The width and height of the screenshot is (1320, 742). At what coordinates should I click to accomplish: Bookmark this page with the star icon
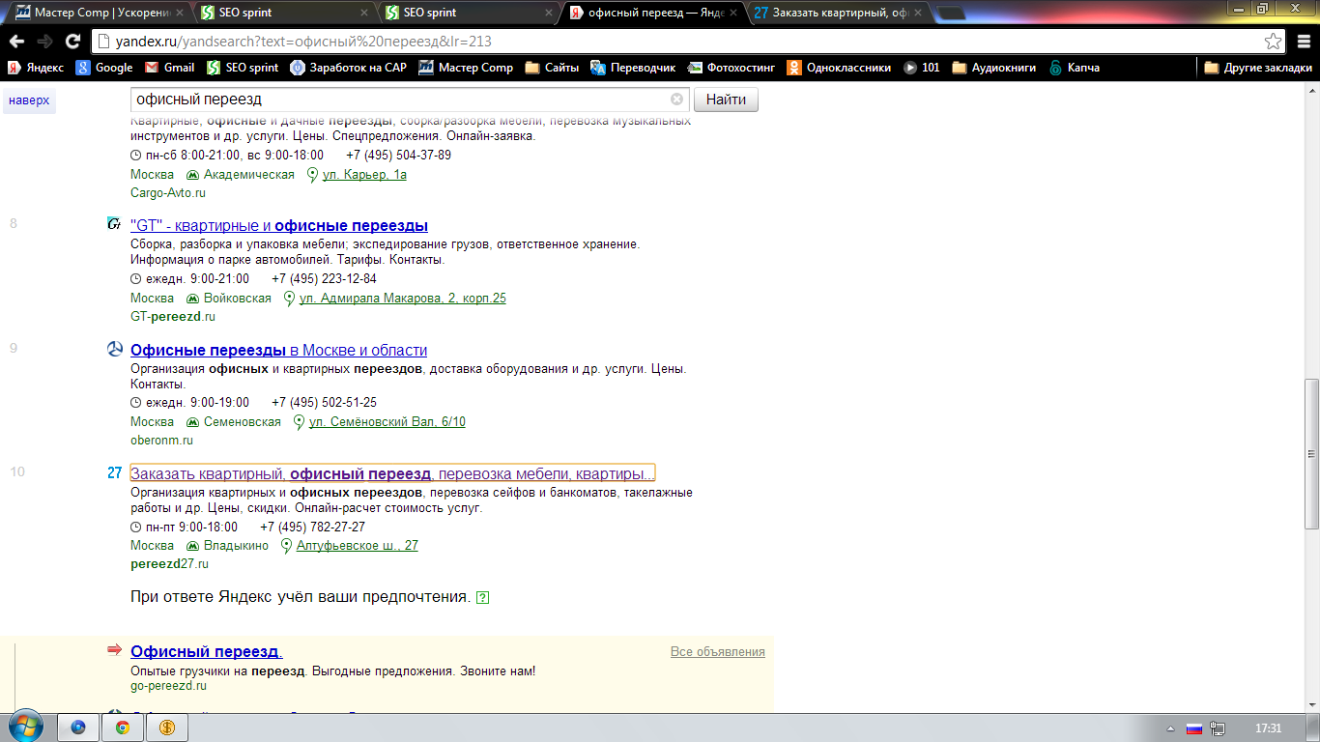coord(1274,42)
